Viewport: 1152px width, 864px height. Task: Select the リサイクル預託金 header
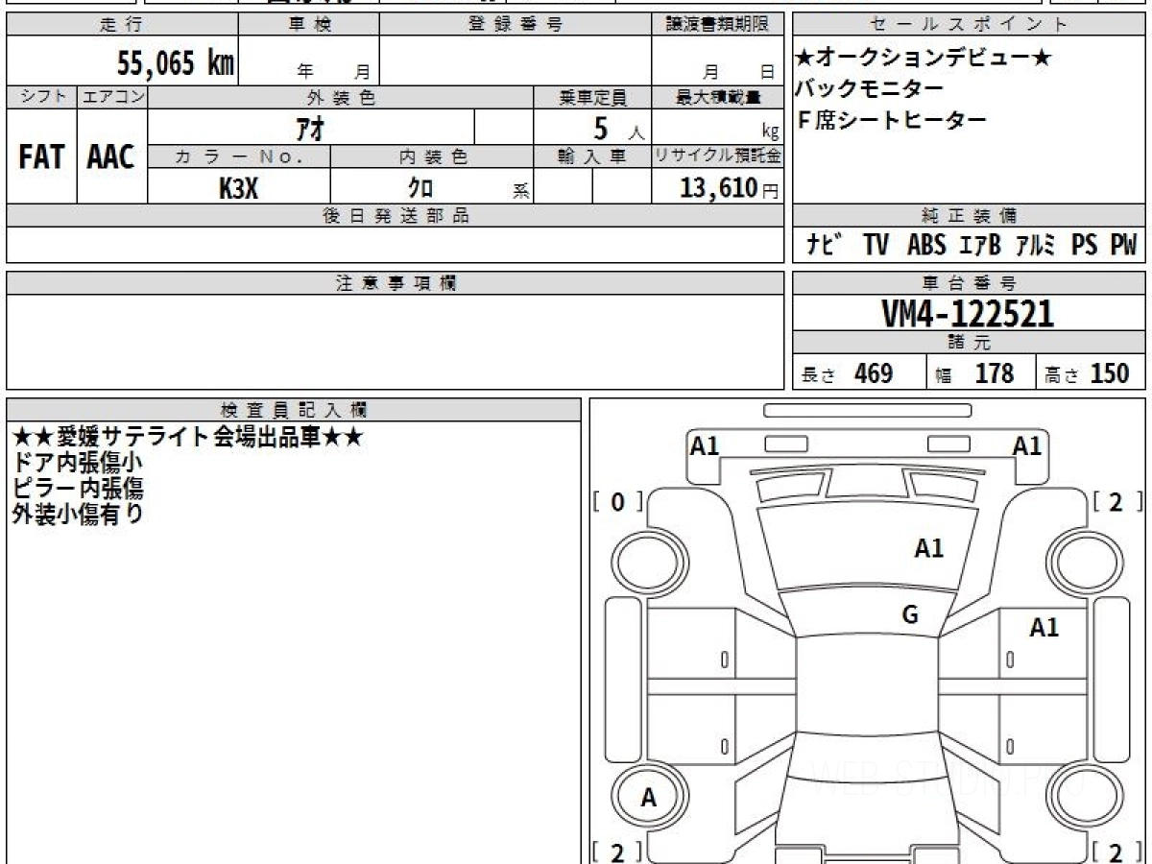pyautogui.click(x=717, y=156)
